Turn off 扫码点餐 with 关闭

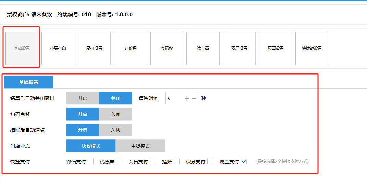115,114
